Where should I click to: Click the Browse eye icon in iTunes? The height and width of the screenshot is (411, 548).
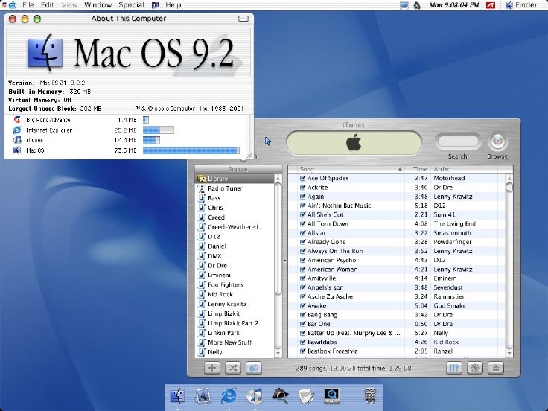pyautogui.click(x=497, y=141)
